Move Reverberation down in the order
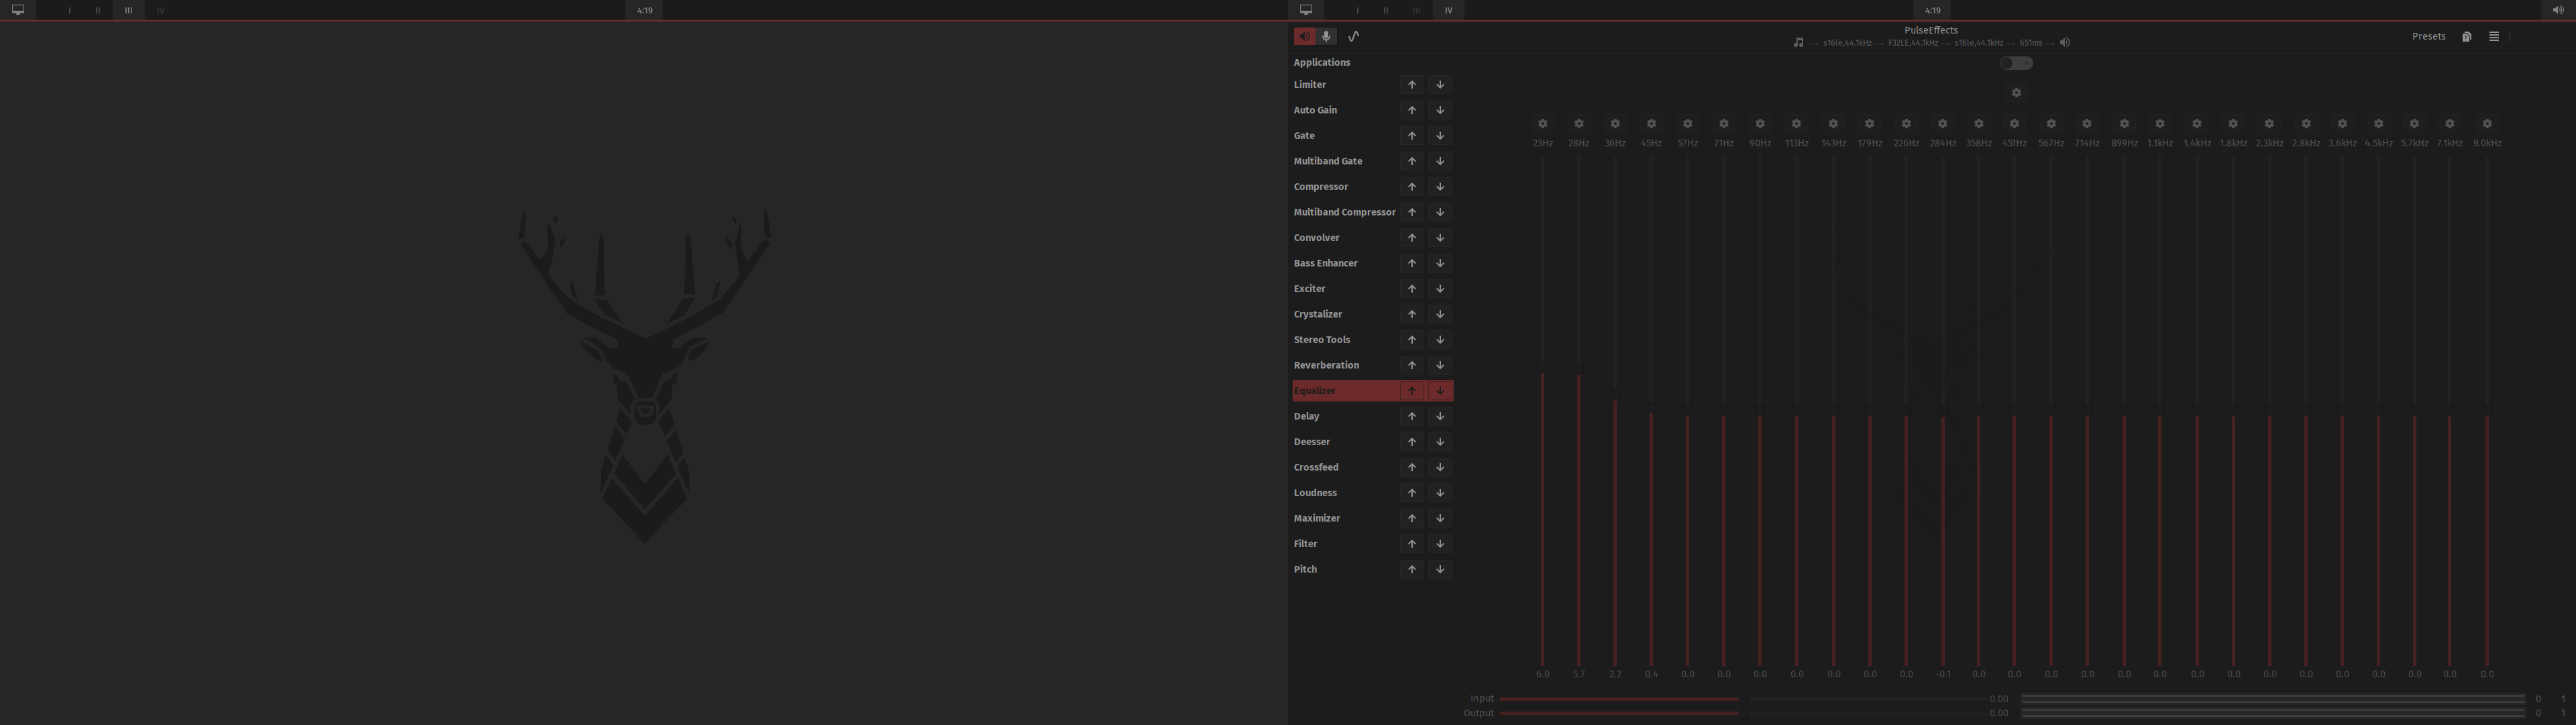Screen dimensions: 2576x725 coord(1440,365)
